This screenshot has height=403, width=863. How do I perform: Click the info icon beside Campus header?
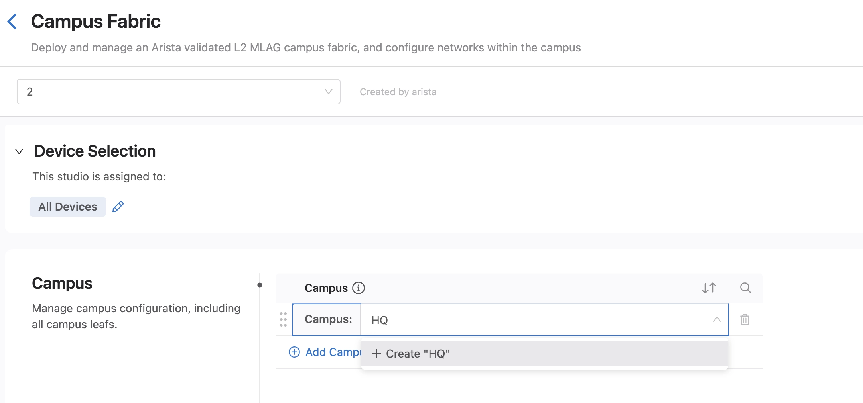point(358,288)
